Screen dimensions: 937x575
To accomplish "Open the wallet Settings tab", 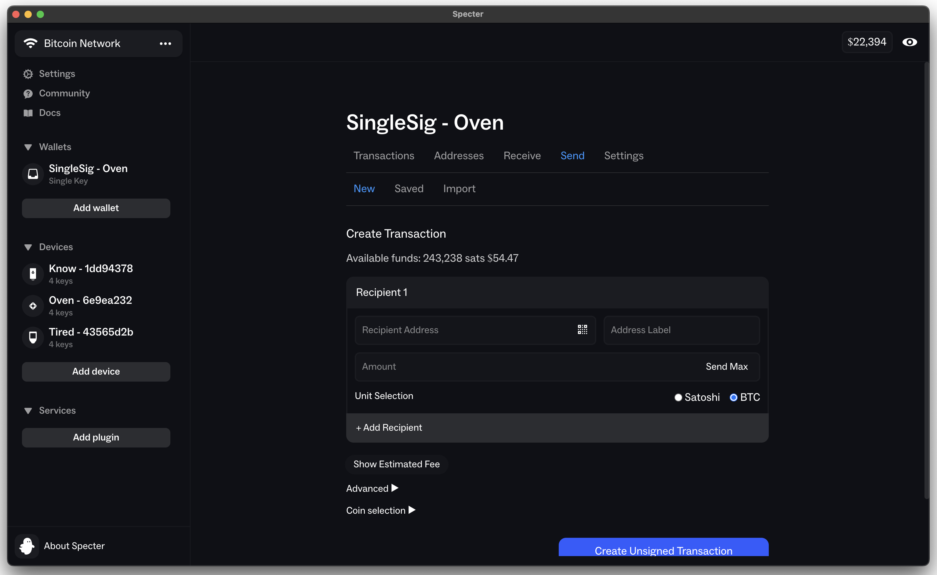I will [x=624, y=156].
